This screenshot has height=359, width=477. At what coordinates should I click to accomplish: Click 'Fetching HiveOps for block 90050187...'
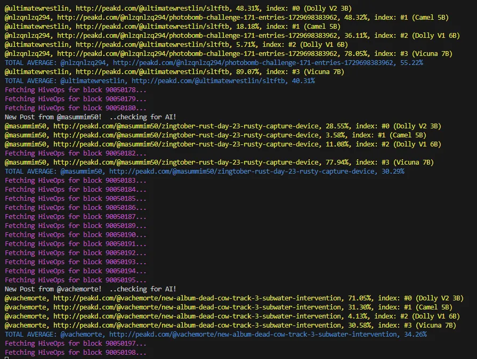[x=76, y=217]
